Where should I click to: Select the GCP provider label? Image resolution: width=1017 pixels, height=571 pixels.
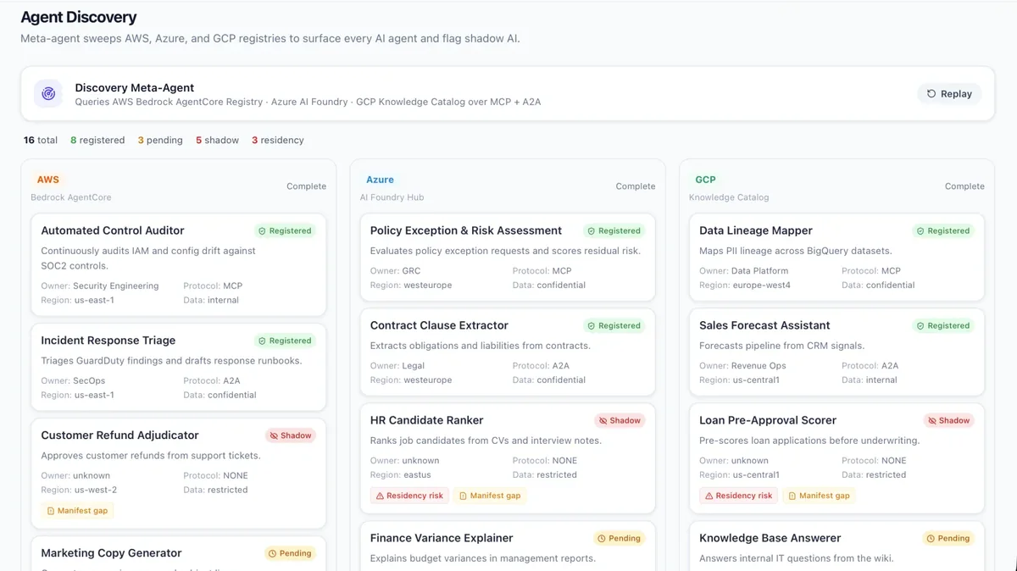(x=705, y=180)
